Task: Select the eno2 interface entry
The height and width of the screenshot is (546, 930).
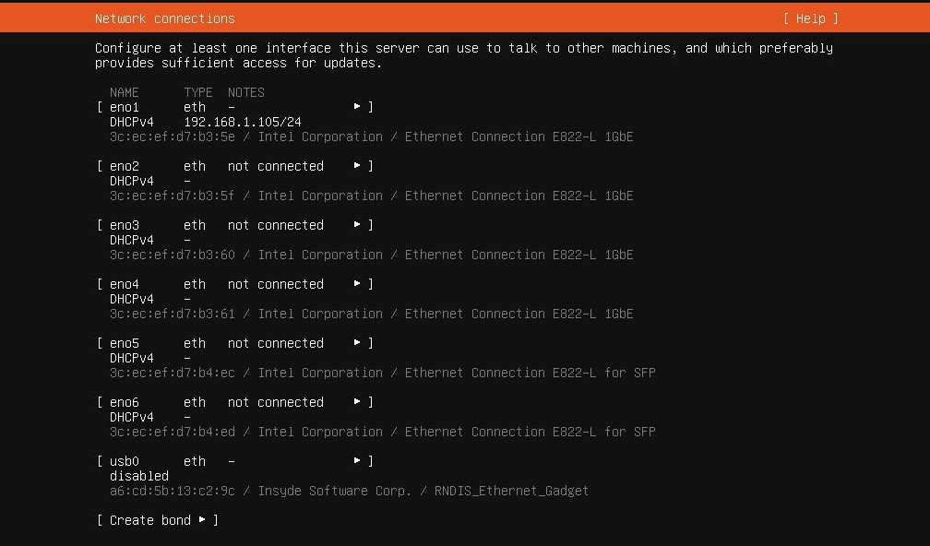Action: [125, 166]
